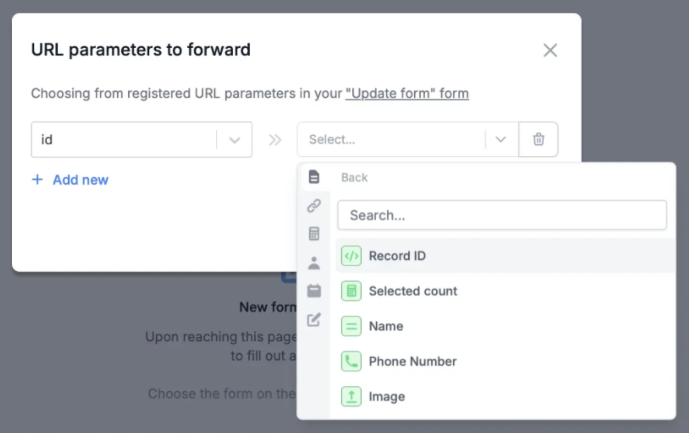Image resolution: width=689 pixels, height=433 pixels.
Task: Click the trash icon to delete the mapping
Action: [538, 139]
